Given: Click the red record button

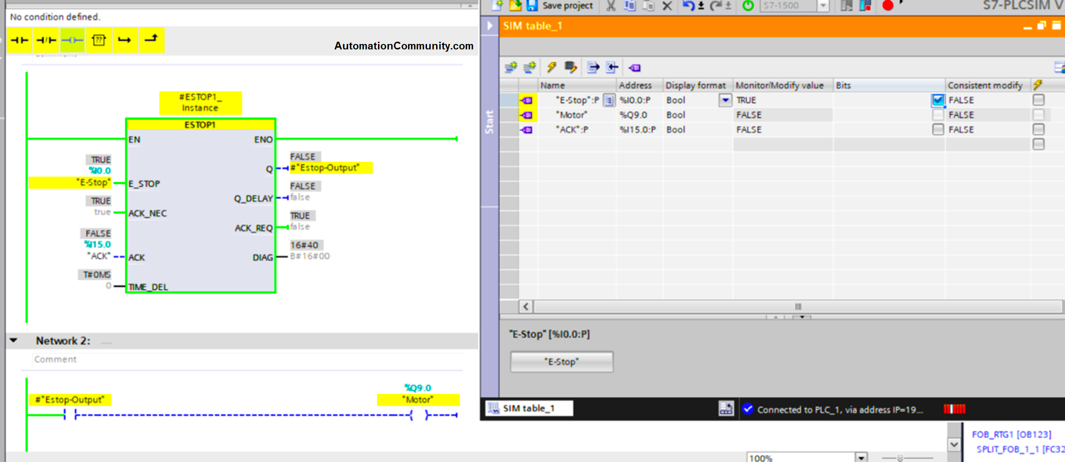Looking at the screenshot, I should 888,5.
